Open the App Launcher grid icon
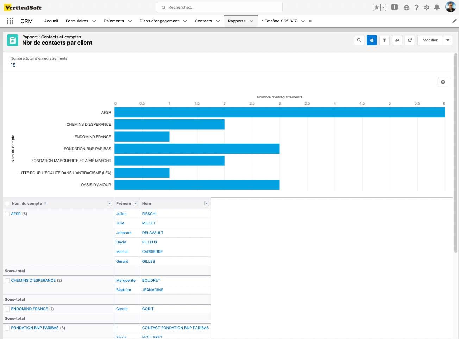 (10, 21)
